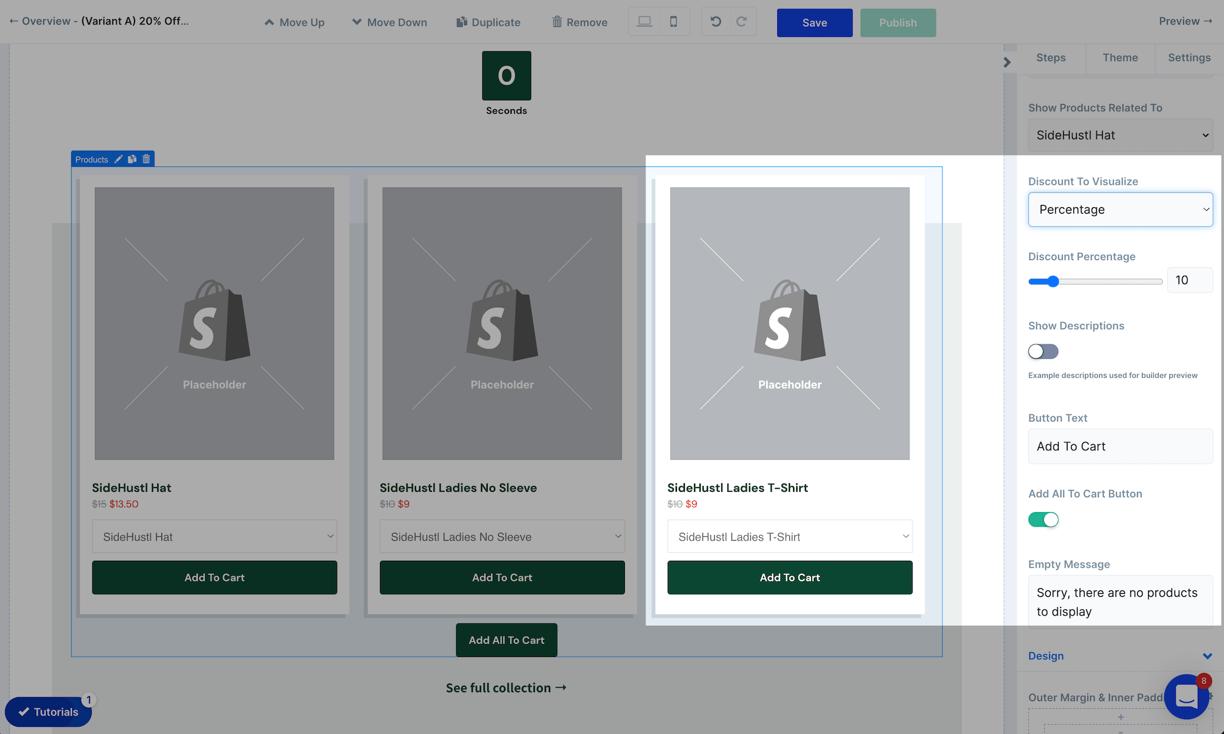Click the blue Save button
The image size is (1224, 734).
tap(814, 23)
